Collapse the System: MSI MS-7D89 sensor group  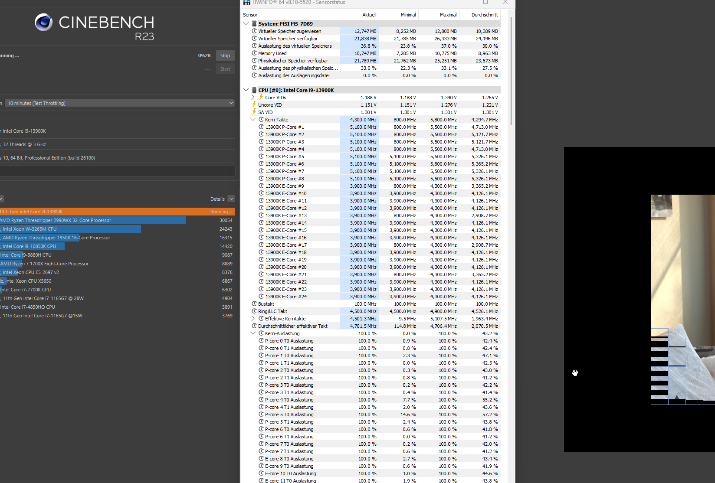click(246, 24)
